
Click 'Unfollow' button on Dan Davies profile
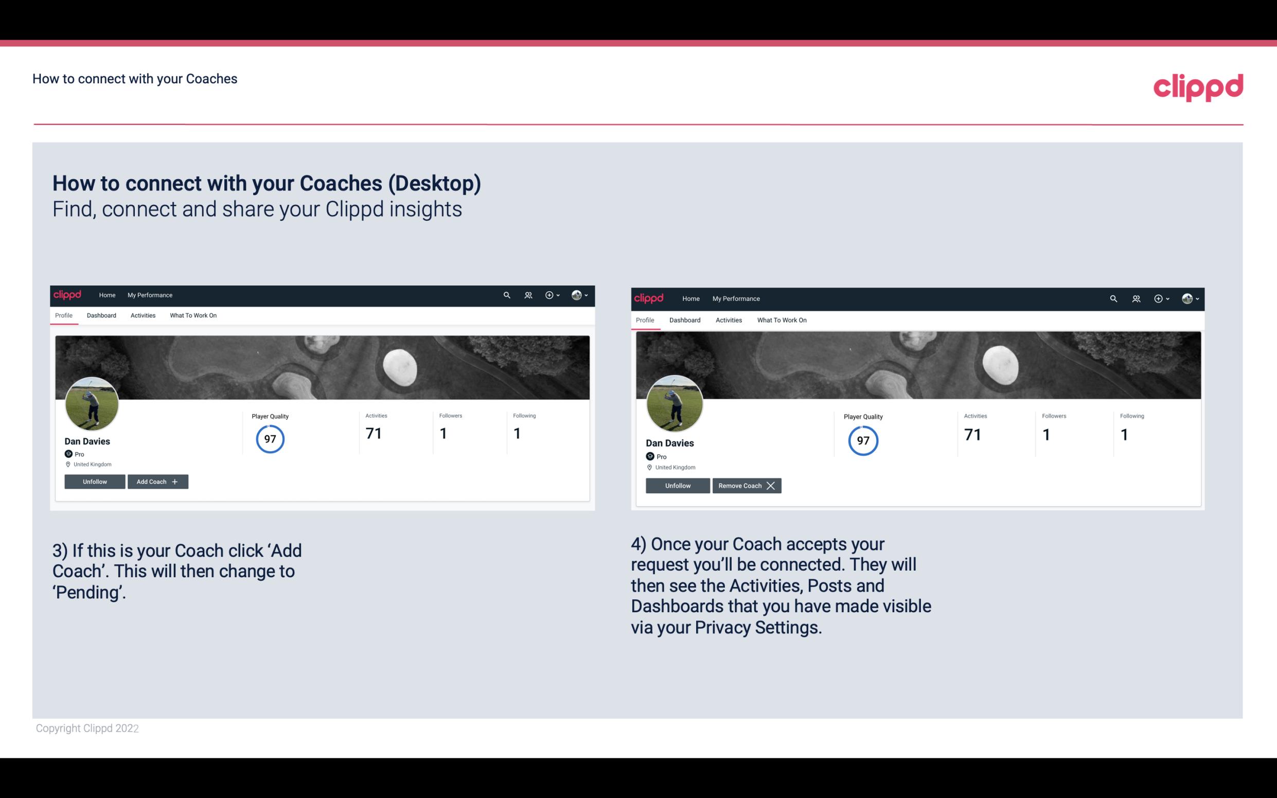coord(96,481)
